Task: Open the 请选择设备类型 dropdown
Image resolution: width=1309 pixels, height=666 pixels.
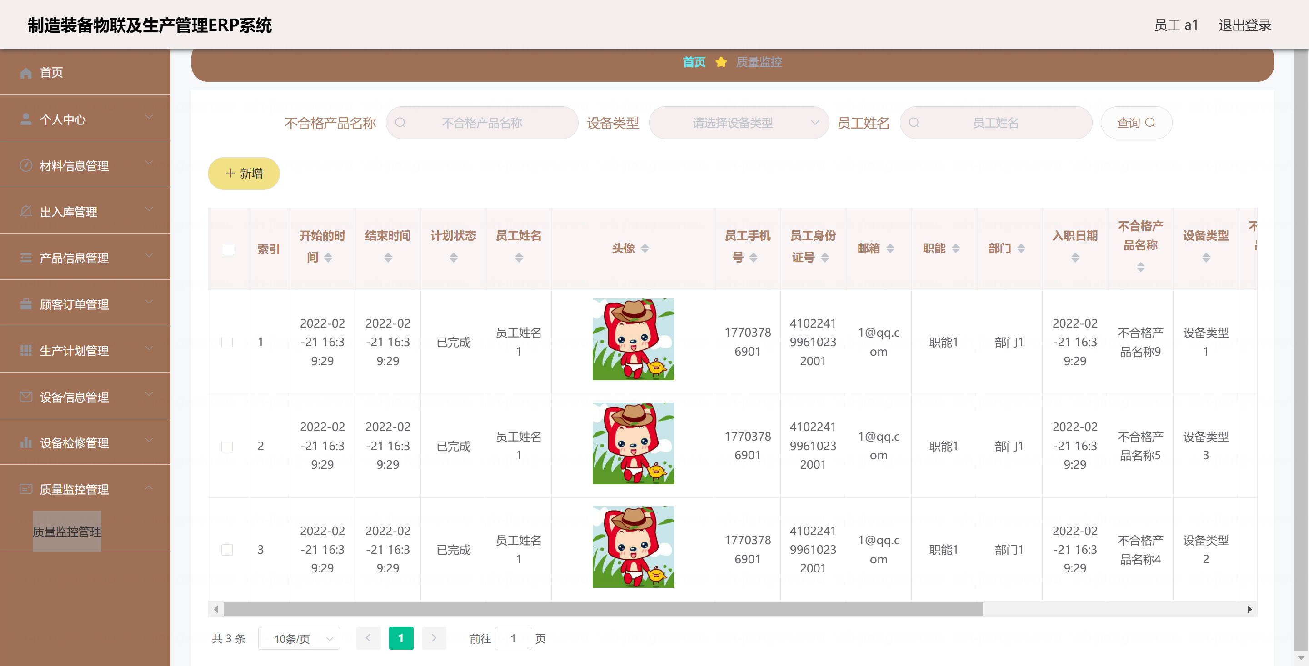Action: tap(739, 122)
